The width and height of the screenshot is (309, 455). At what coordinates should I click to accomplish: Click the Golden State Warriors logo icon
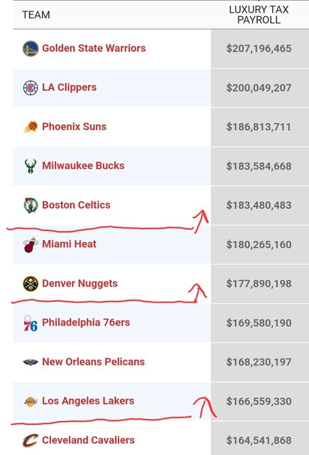pos(31,48)
